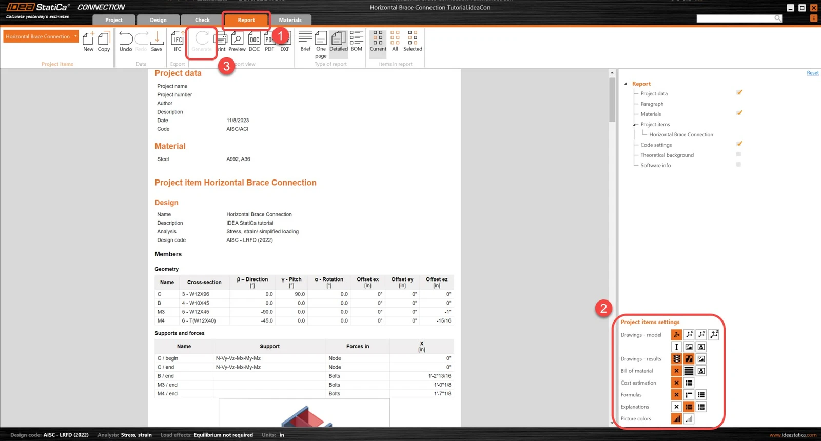The image size is (821, 441).
Task: Open the Materials tab
Action: (x=290, y=20)
